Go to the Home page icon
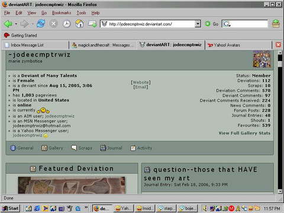Image resolution: width=284 pixels, height=213 pixels. [79, 24]
